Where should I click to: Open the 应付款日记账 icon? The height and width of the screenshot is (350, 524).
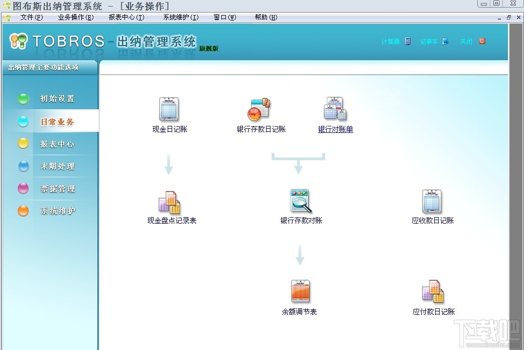[x=433, y=291]
